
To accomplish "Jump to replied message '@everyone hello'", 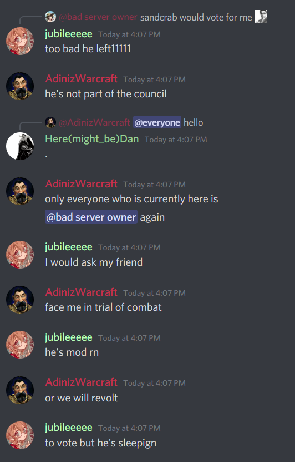I will [168, 122].
